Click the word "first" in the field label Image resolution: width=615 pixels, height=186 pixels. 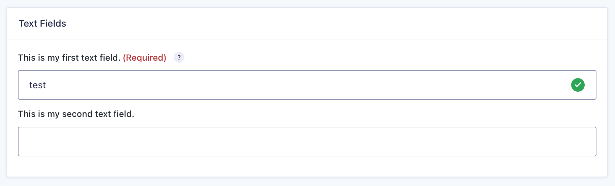(70, 58)
